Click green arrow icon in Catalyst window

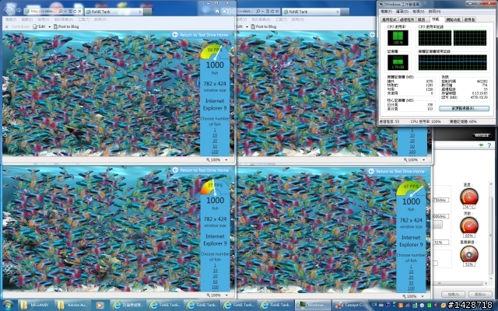481,145
